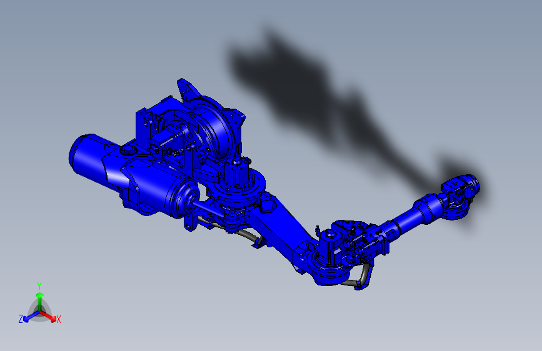
Task: Click the blue Z axis of the triad
Action: [x=31, y=317]
